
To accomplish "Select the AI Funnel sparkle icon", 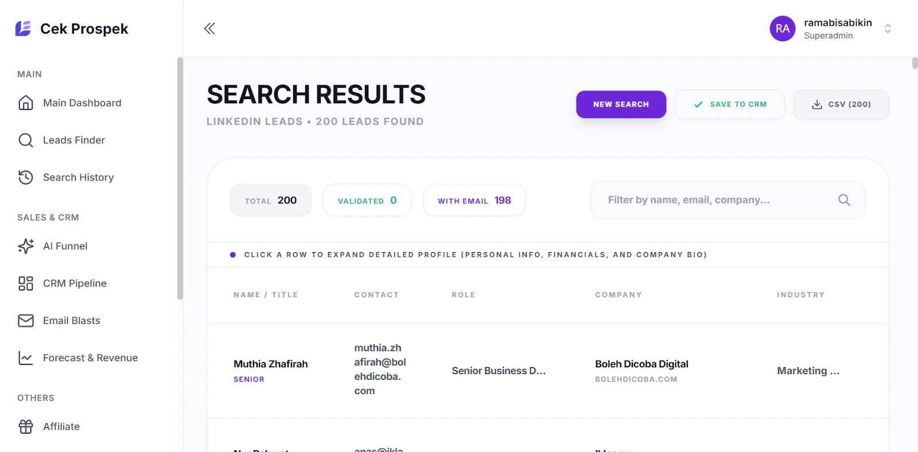I will (x=26, y=246).
